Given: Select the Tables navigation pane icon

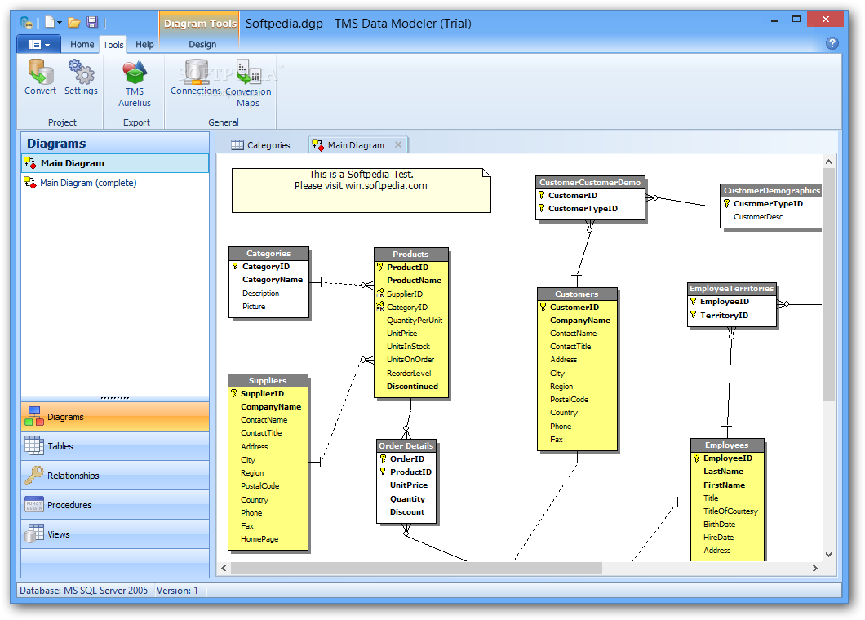Looking at the screenshot, I should [x=33, y=445].
